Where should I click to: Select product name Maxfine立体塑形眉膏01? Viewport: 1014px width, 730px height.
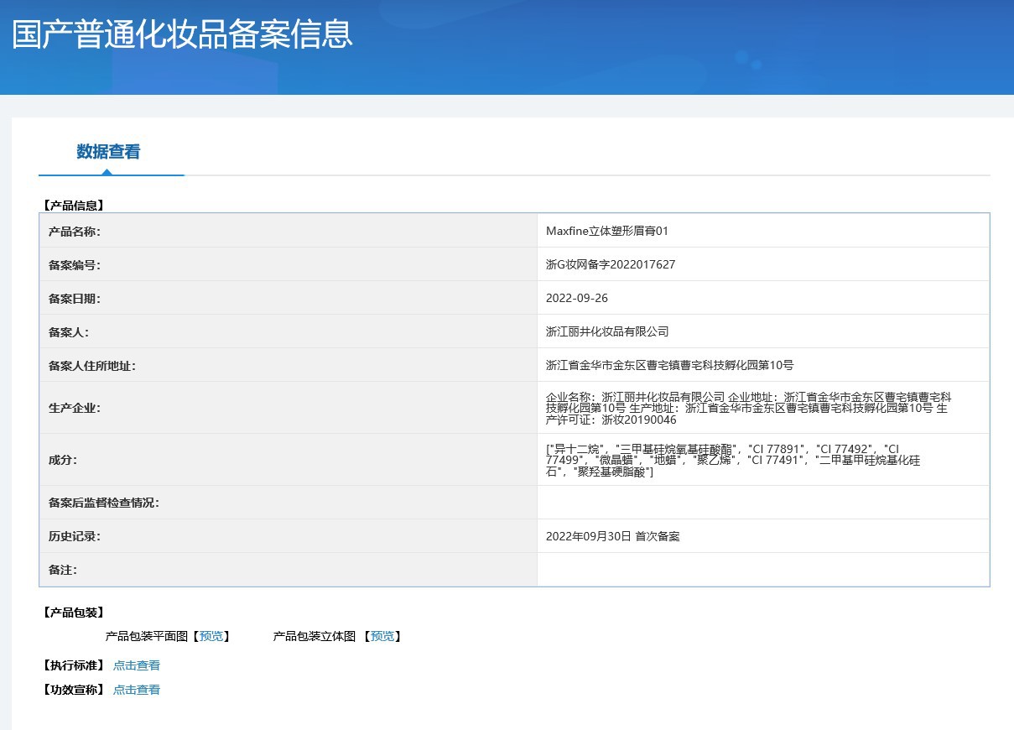click(x=607, y=231)
